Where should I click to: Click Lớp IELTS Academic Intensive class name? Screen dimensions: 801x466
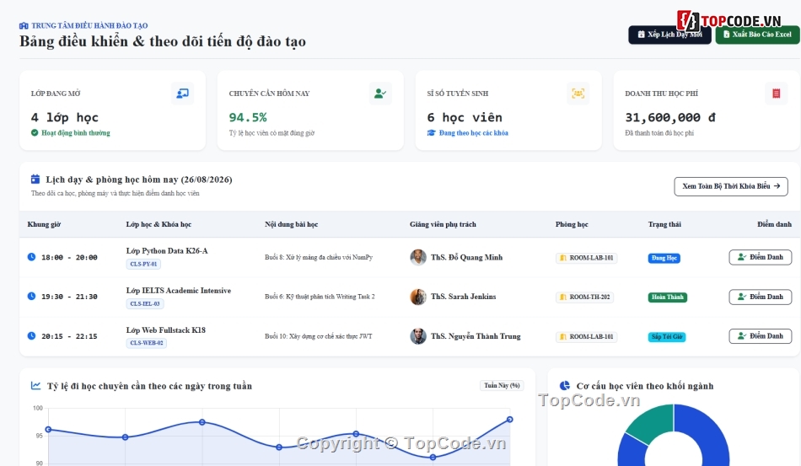click(179, 291)
